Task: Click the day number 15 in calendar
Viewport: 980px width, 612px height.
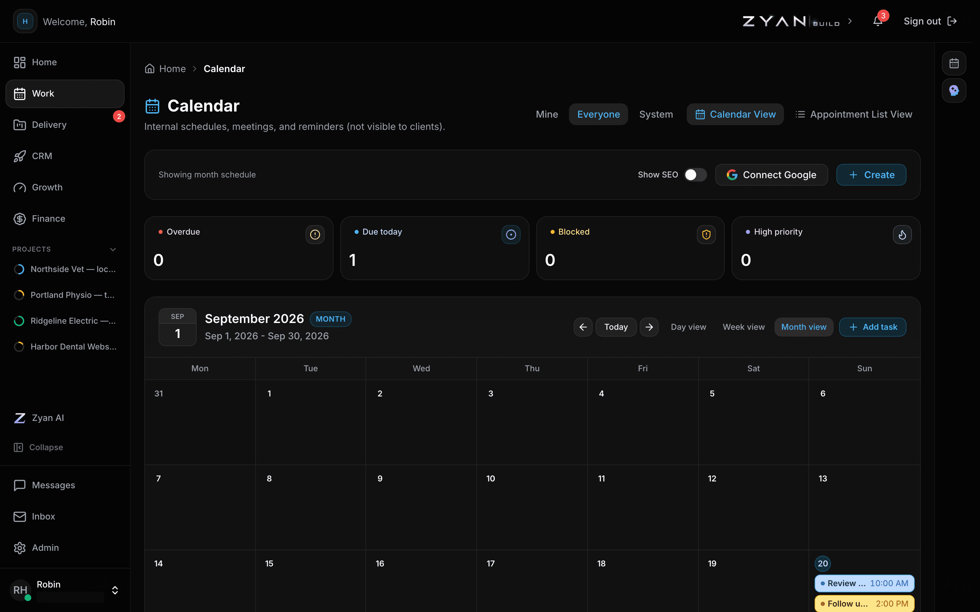Action: [x=269, y=563]
